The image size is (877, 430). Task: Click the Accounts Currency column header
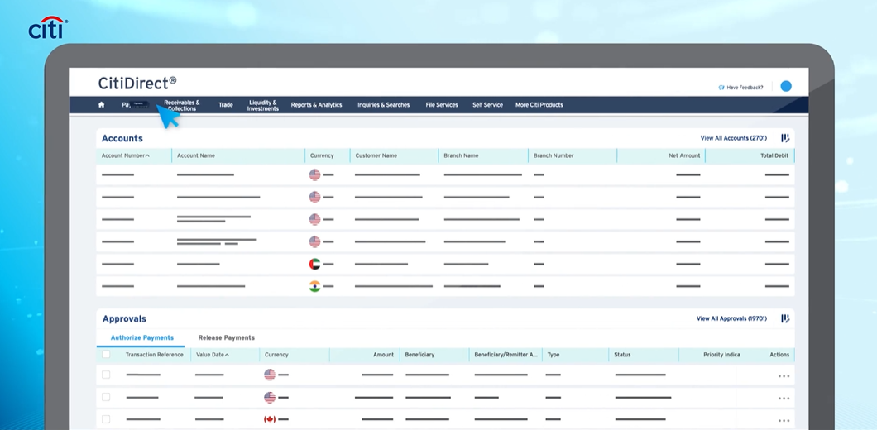pyautogui.click(x=322, y=156)
